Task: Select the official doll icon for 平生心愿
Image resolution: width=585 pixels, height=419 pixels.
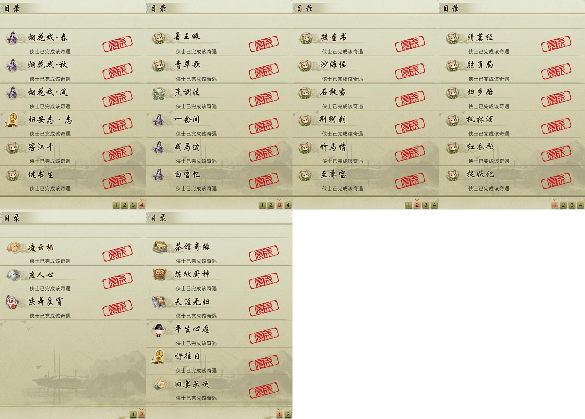Action: 159,330
